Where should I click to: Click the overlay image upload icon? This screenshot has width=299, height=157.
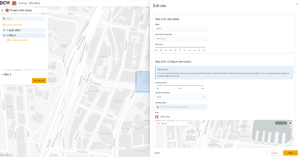pyautogui.click(x=158, y=107)
